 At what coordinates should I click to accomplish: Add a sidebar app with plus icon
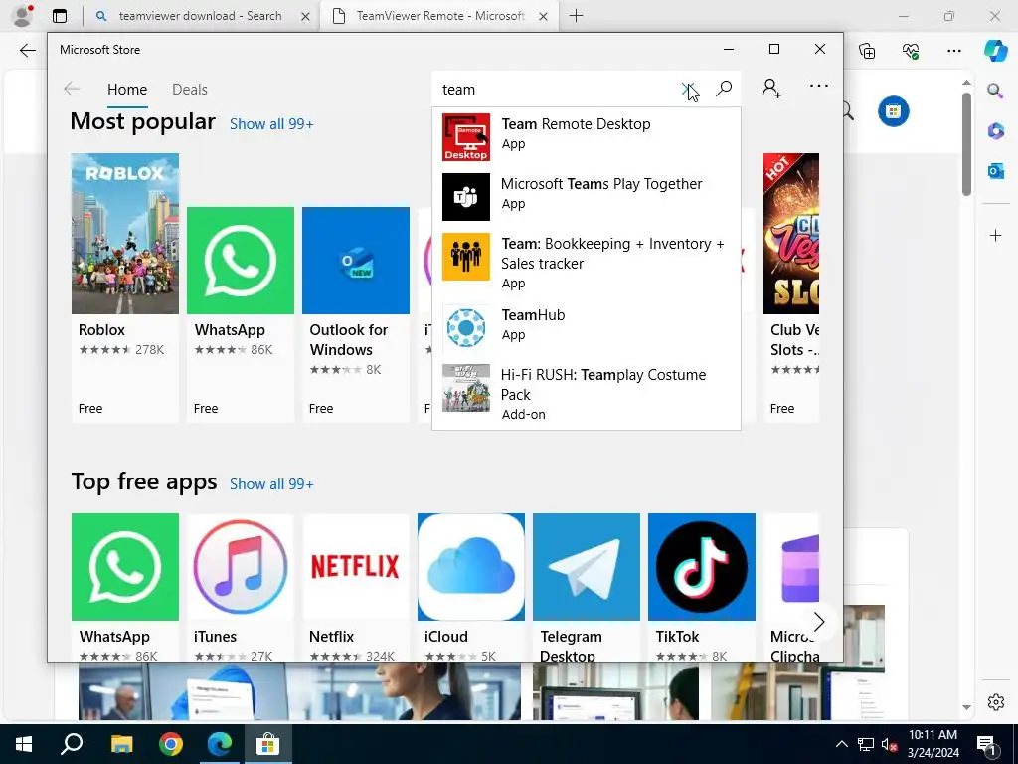tap(995, 235)
